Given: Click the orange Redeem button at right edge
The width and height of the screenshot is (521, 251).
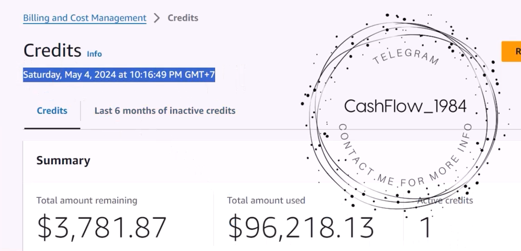Looking at the screenshot, I should (511, 51).
